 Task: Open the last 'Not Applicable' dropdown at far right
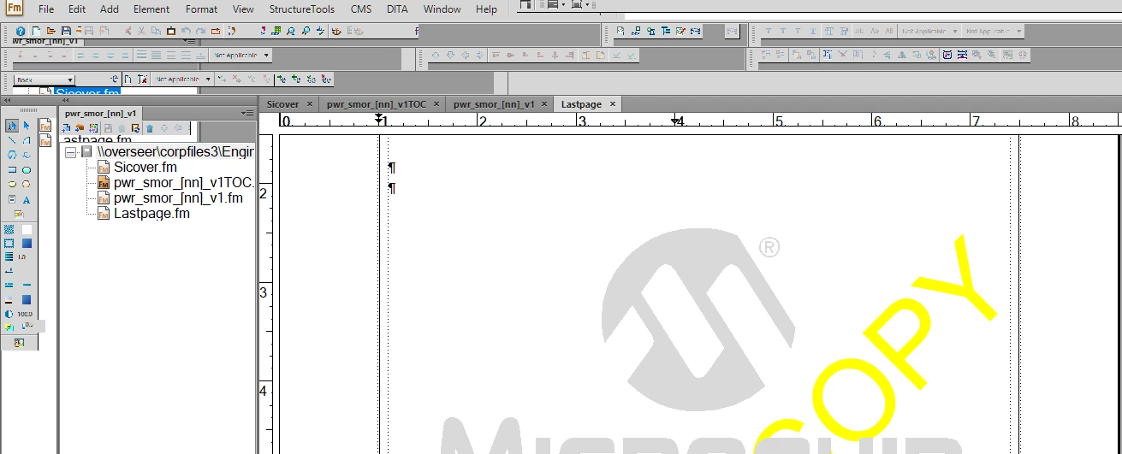pos(993,31)
